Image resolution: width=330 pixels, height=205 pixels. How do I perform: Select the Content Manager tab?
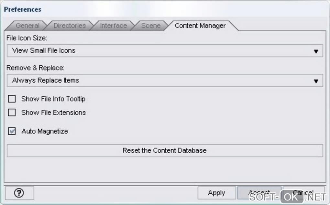(x=200, y=26)
